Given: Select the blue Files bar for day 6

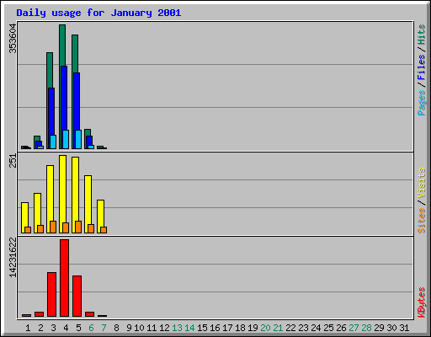Looking at the screenshot, I should tap(89, 141).
